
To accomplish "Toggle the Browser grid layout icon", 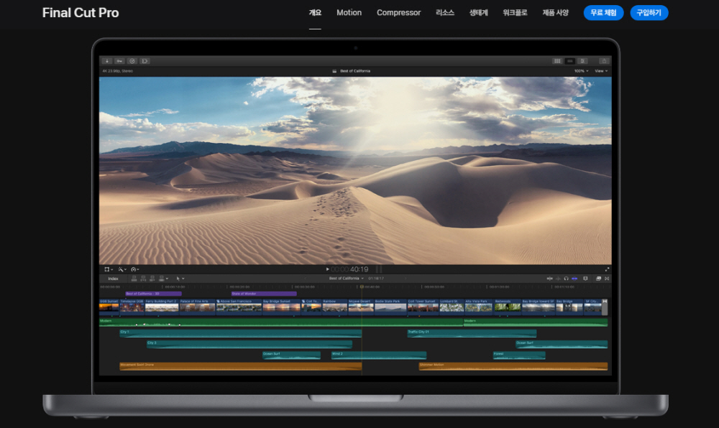I will click(x=557, y=61).
